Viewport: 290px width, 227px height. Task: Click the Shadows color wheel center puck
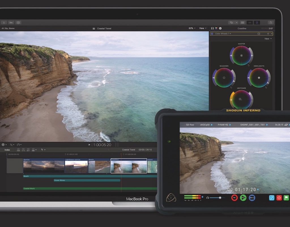(x=224, y=78)
